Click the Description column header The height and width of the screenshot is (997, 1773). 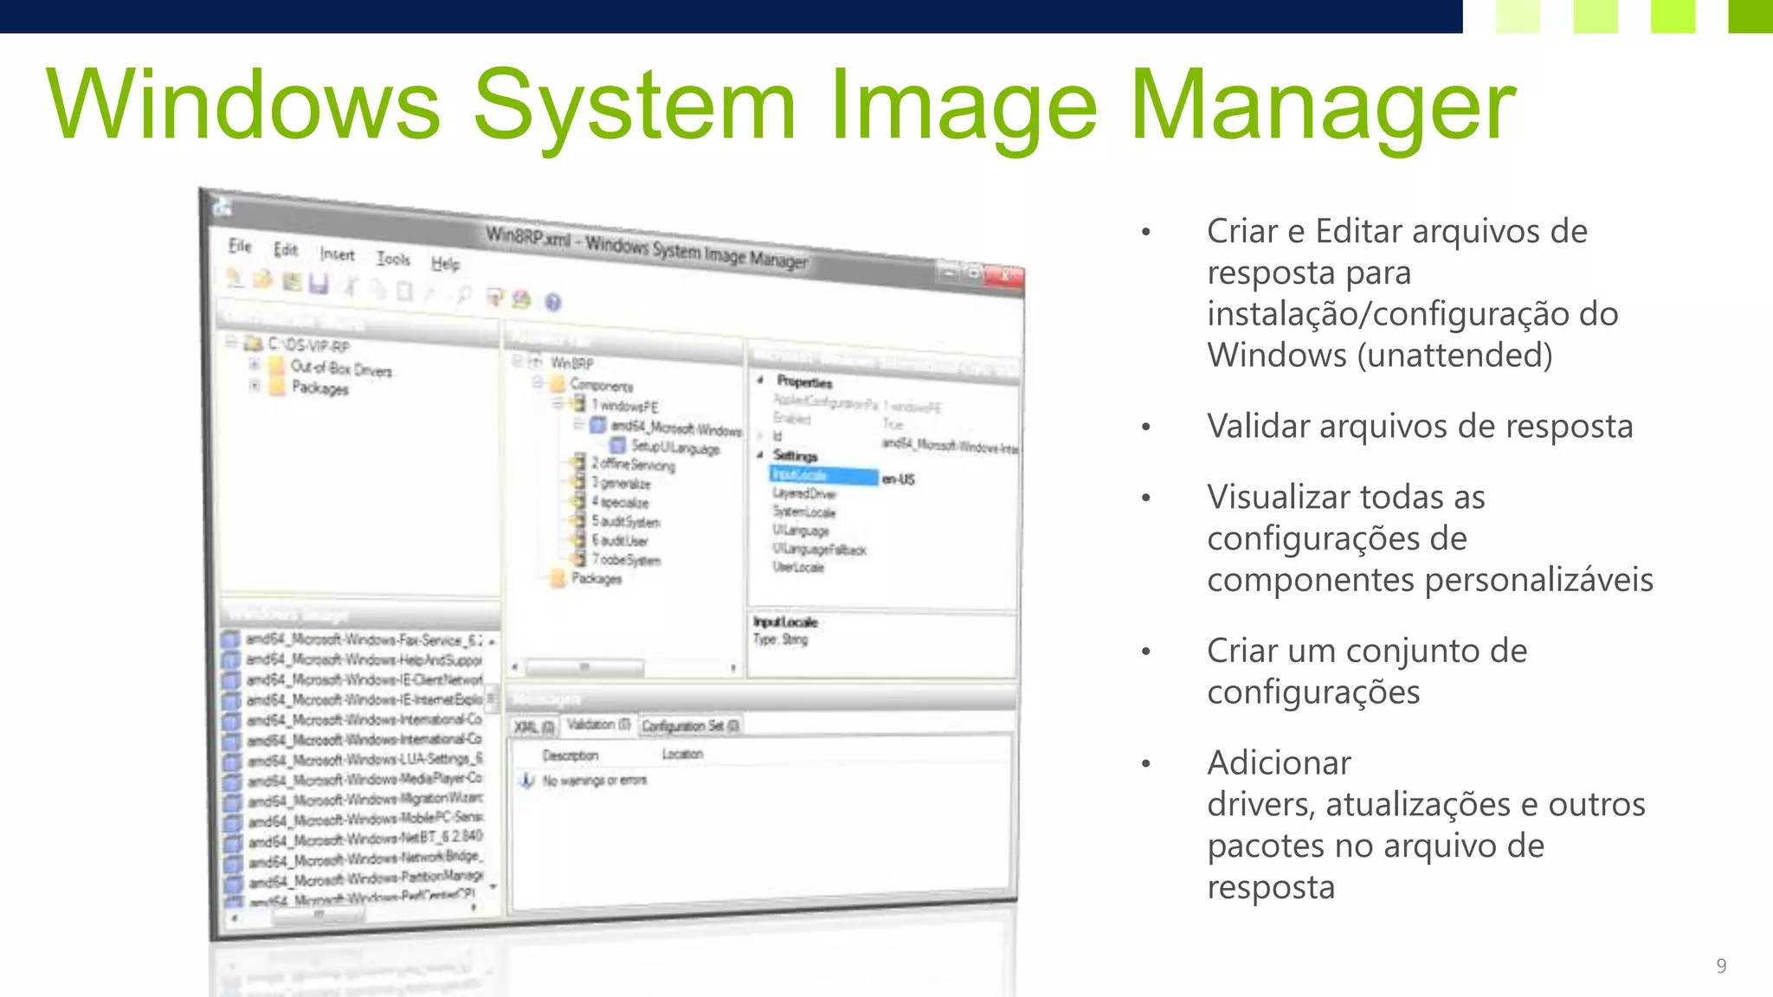571,756
